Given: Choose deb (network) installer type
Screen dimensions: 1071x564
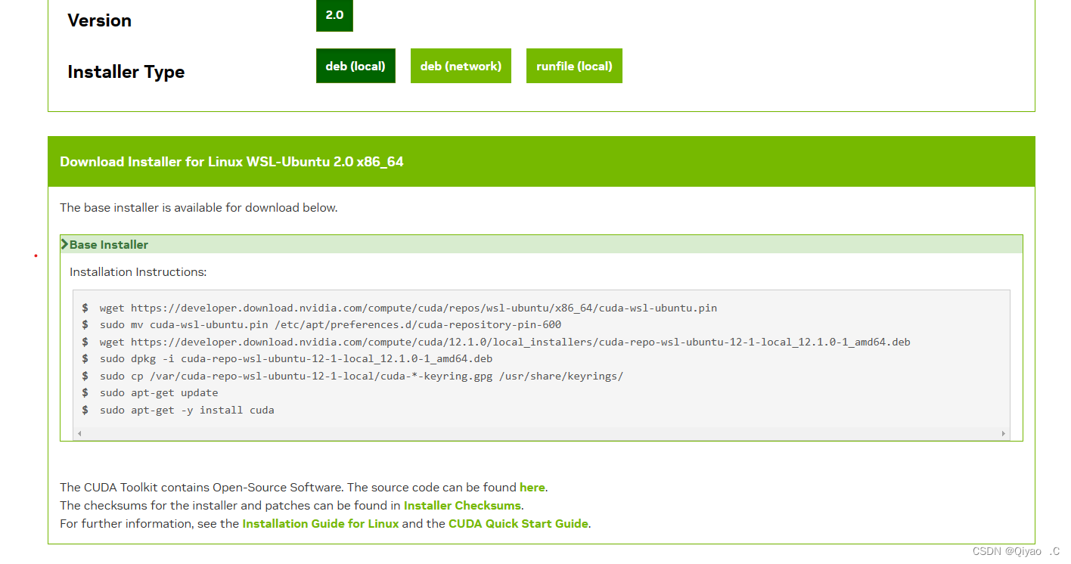Looking at the screenshot, I should coord(461,67).
